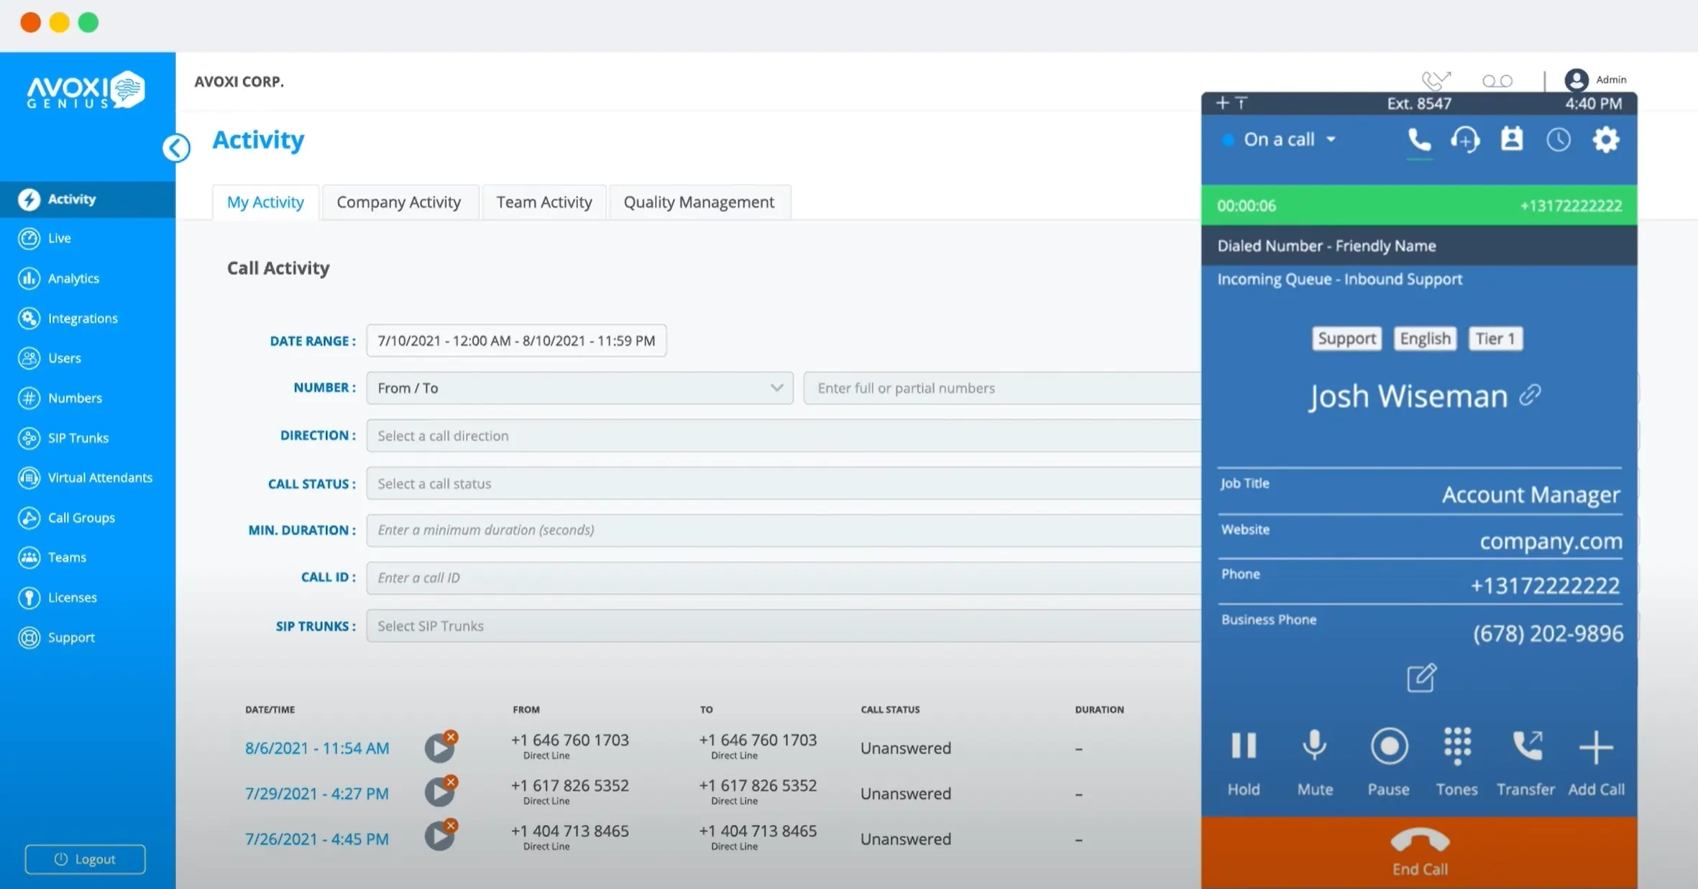Click the Logout button
The height and width of the screenshot is (889, 1698).
click(84, 859)
